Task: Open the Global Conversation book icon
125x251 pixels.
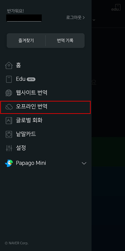Action: (x=9, y=121)
